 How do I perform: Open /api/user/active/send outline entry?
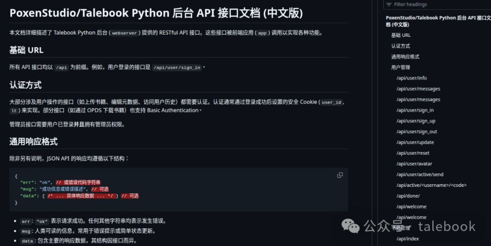[x=420, y=175]
